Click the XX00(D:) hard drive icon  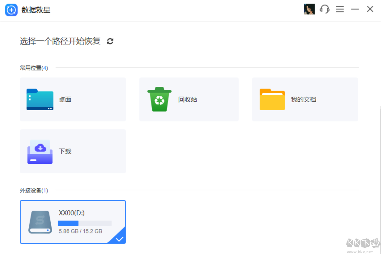[x=40, y=222]
